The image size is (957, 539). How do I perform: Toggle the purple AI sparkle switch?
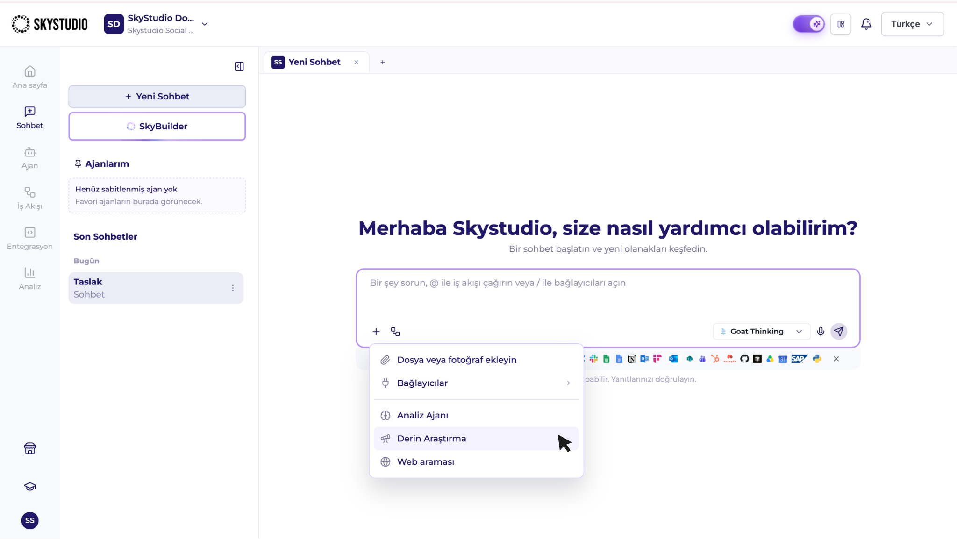point(808,24)
